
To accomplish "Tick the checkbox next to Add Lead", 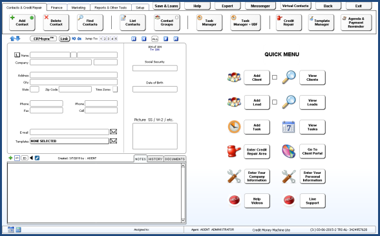I will pyautogui.click(x=275, y=102).
